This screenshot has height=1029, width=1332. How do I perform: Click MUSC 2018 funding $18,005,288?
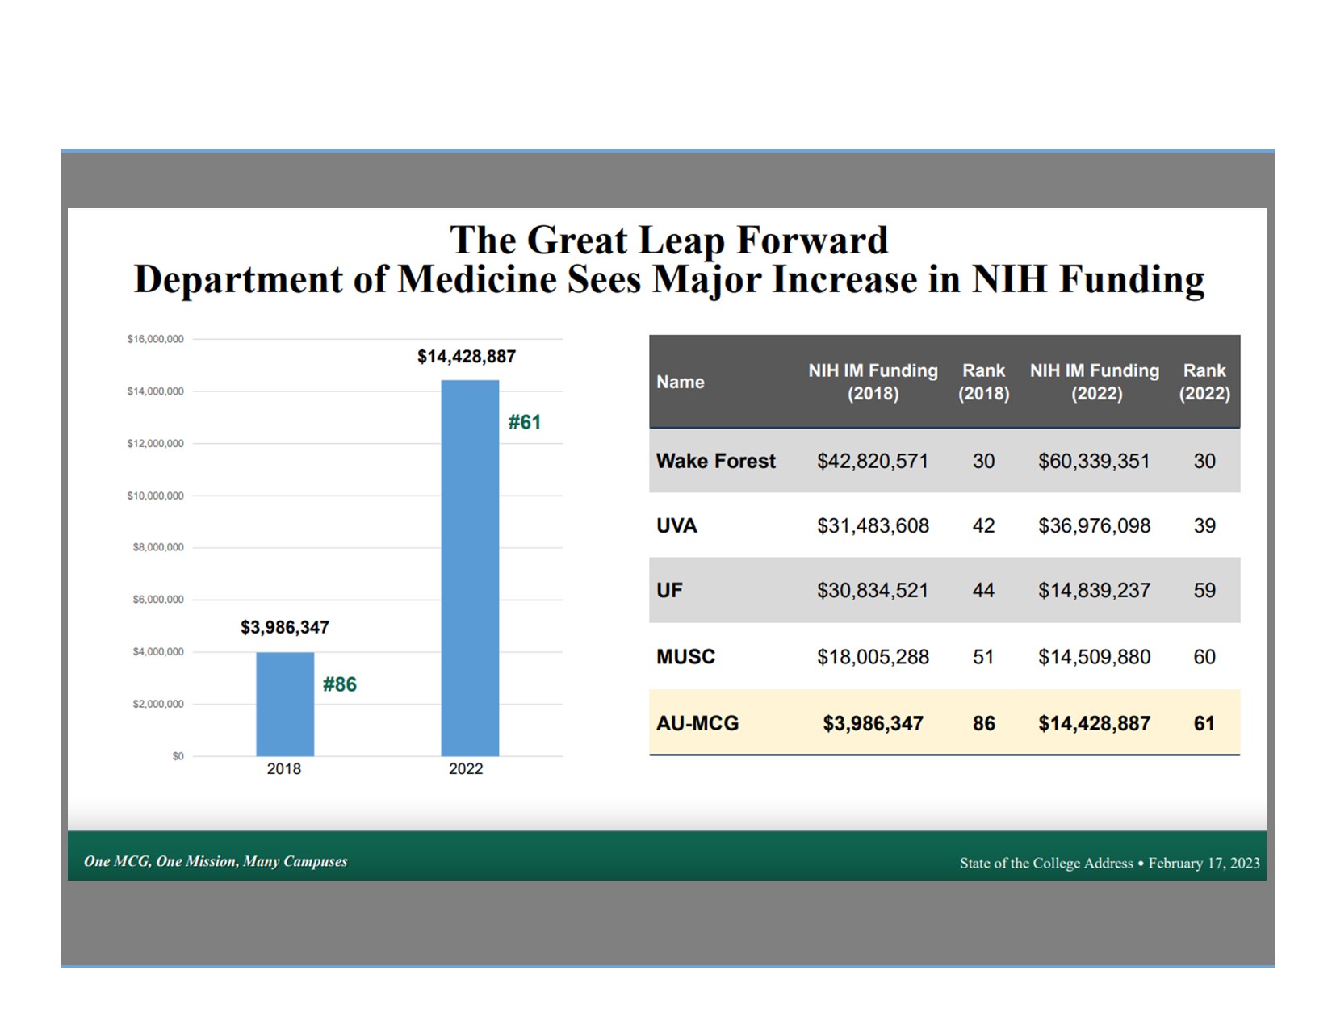tap(873, 656)
